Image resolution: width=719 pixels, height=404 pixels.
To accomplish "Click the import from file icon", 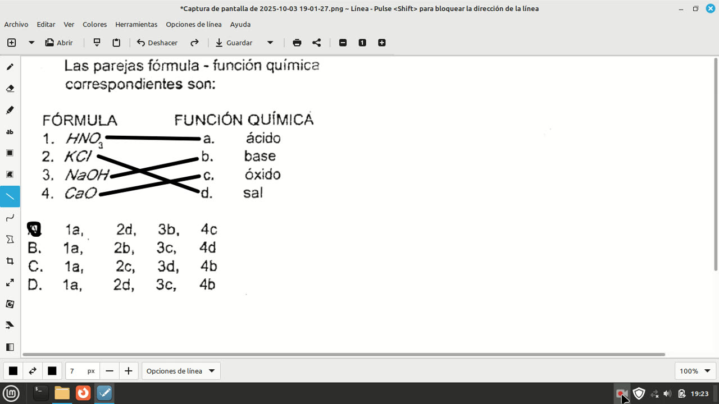I will (97, 43).
